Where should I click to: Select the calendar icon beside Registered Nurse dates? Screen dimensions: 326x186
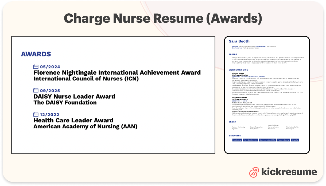[233, 100]
